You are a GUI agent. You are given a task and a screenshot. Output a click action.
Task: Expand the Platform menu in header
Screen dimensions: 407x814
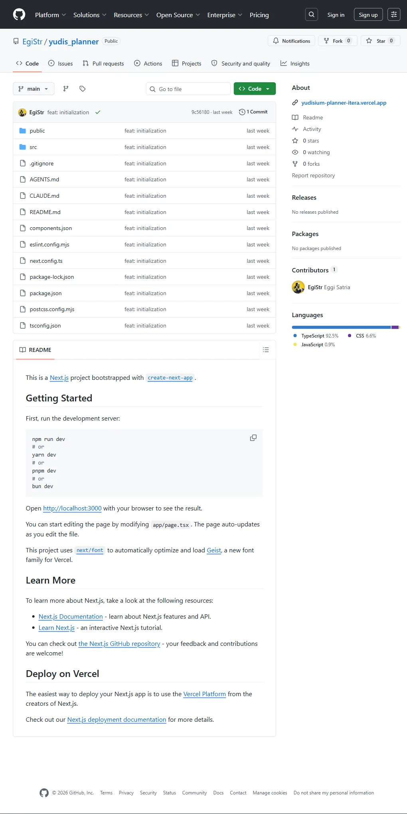point(50,15)
